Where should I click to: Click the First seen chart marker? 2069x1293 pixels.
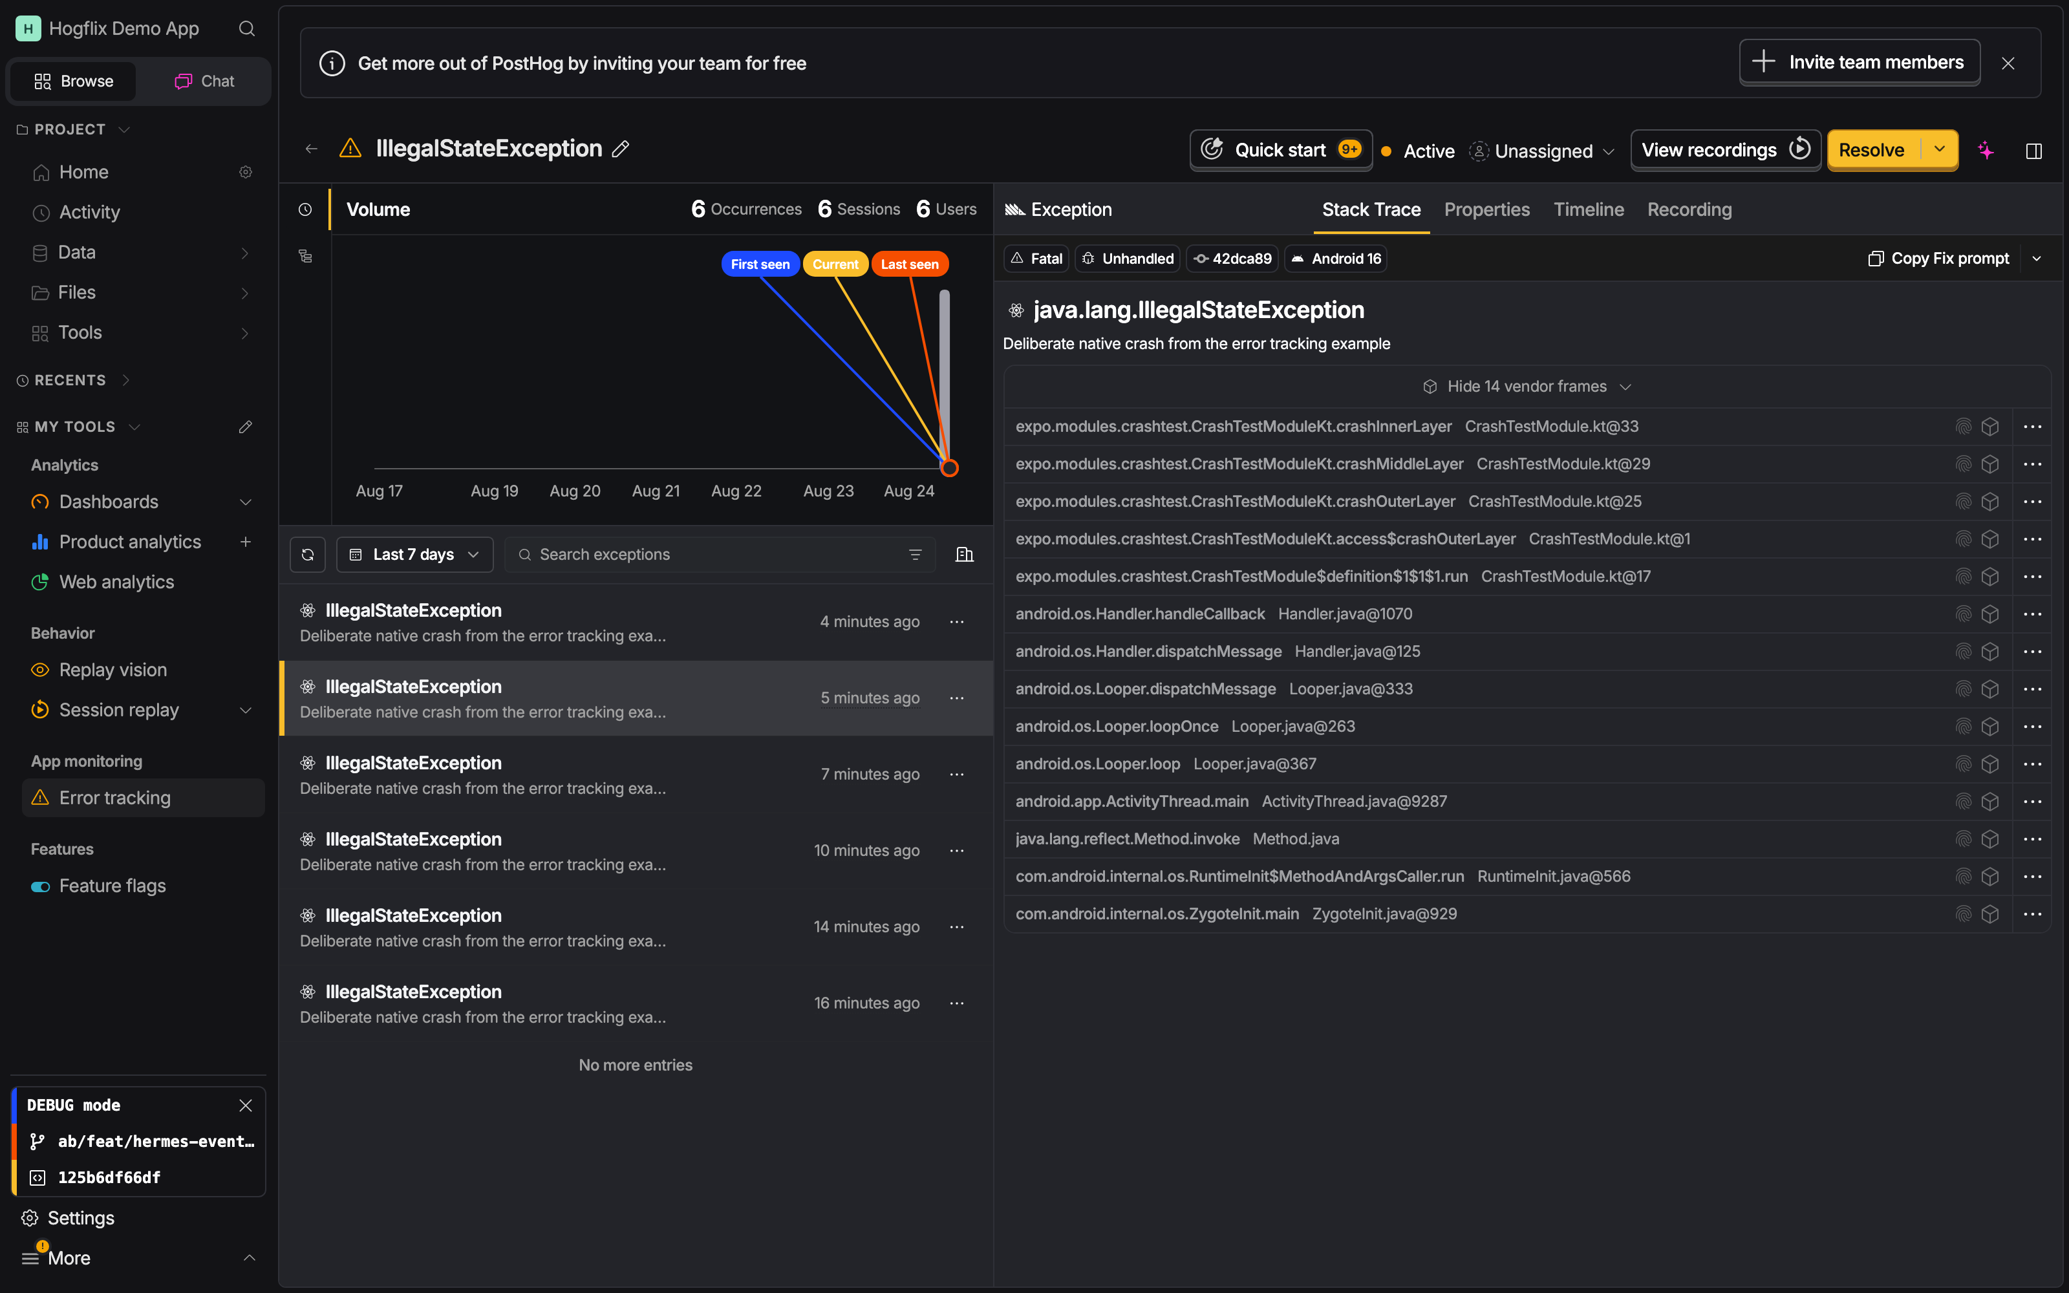[x=760, y=264]
